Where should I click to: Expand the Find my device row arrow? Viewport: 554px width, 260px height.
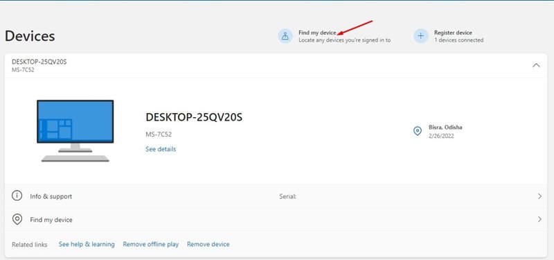pos(539,220)
